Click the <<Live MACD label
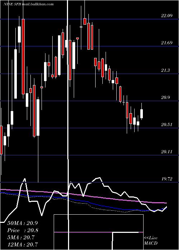179x250 pixels. 151,241
